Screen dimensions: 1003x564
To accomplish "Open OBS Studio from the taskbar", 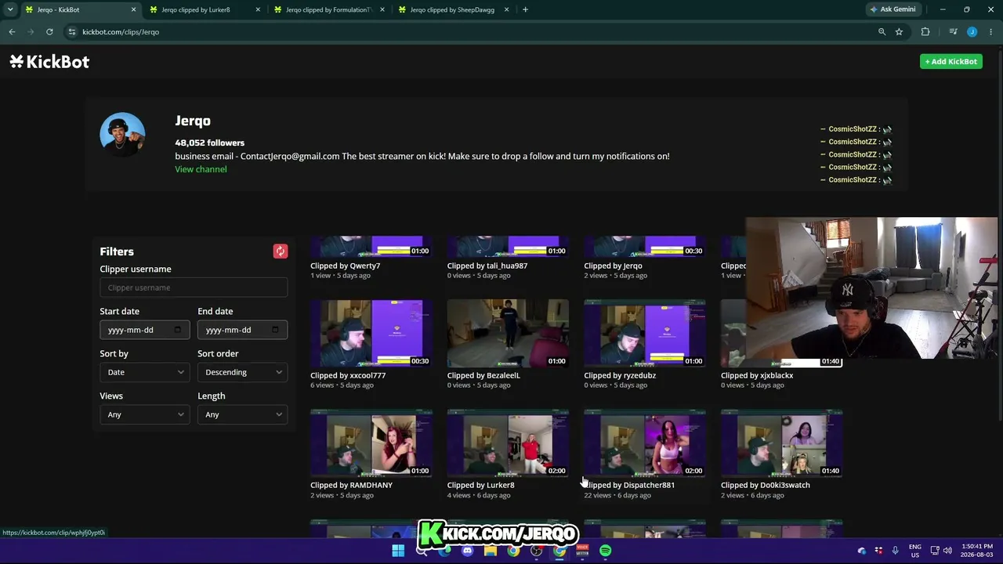I will (x=537, y=551).
